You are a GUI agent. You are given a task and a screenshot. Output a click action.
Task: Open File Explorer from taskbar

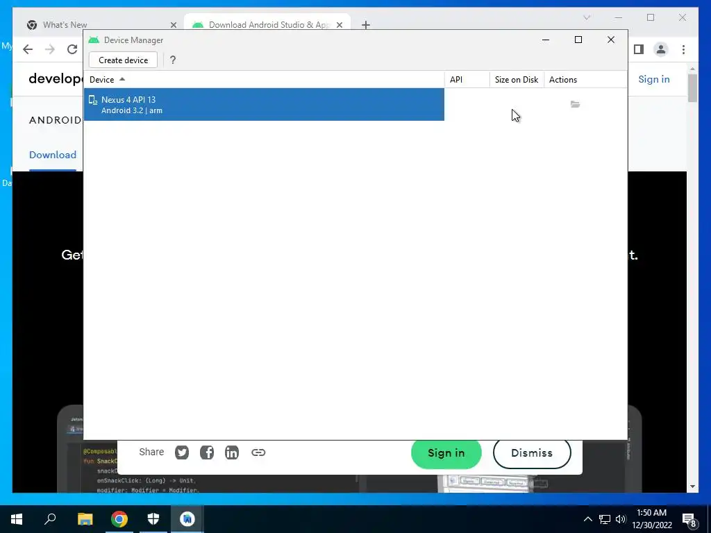(x=85, y=519)
